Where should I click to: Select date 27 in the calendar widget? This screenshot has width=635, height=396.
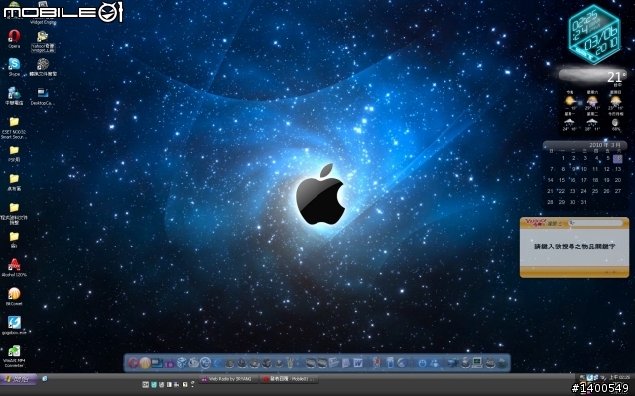(618, 191)
